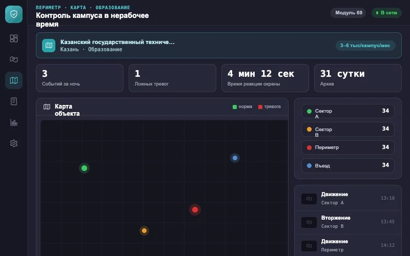
Task: Click the 3–6 тыс/кампус/мес price tag
Action: coord(365,46)
